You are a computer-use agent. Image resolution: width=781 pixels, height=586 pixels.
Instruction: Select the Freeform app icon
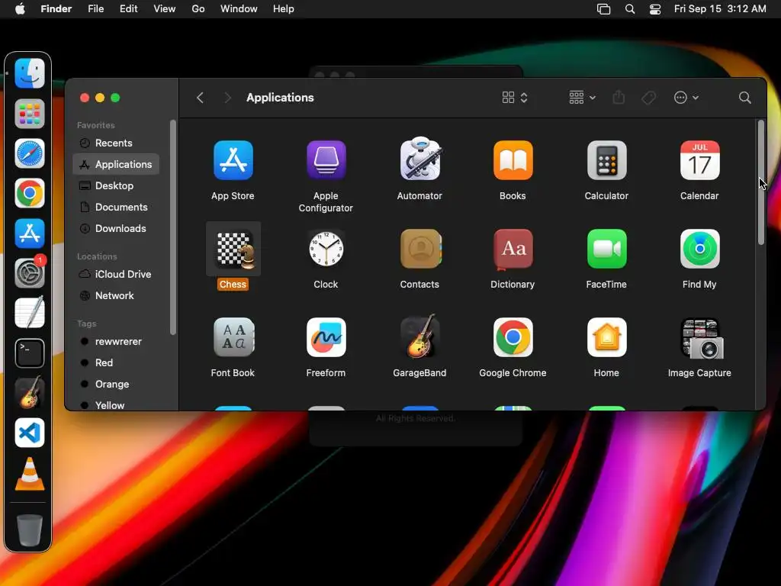[326, 337]
